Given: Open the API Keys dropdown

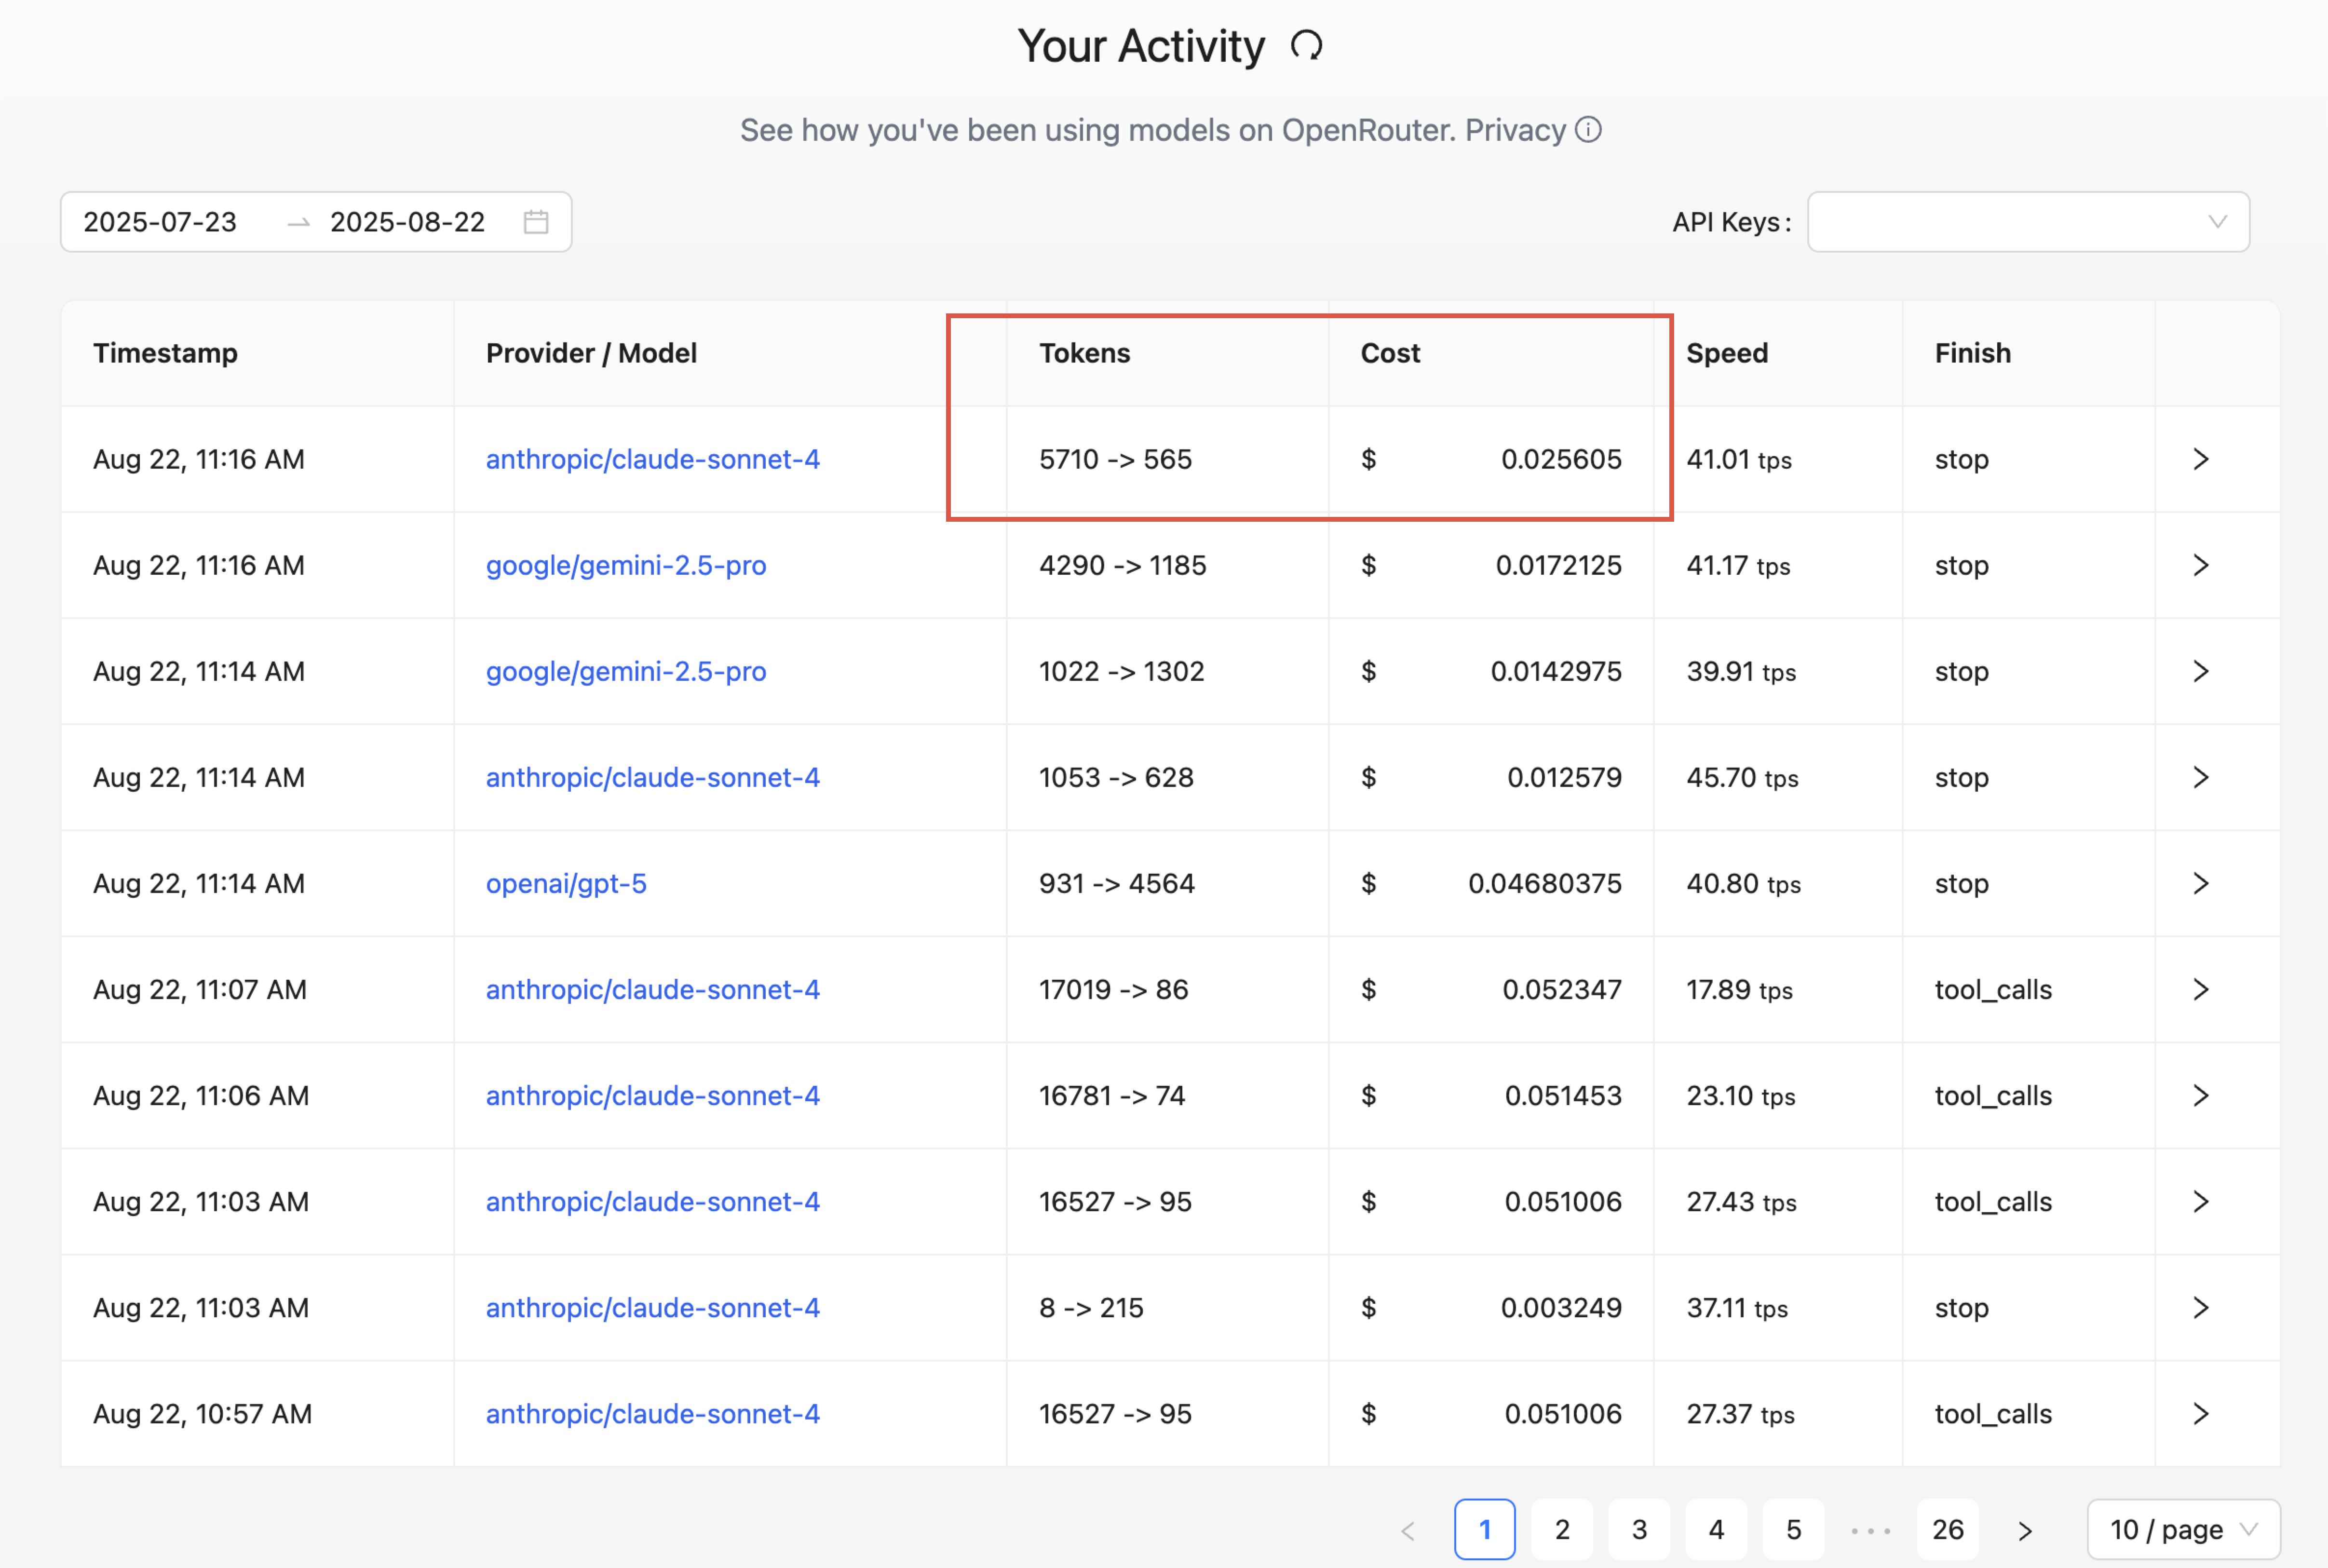Looking at the screenshot, I should click(2028, 222).
